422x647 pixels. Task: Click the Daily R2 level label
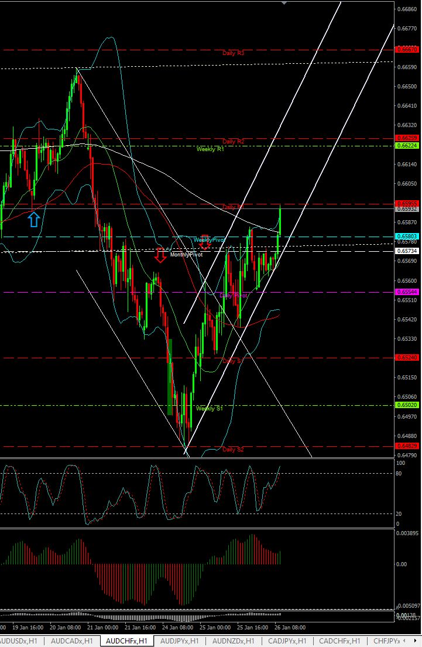point(233,142)
